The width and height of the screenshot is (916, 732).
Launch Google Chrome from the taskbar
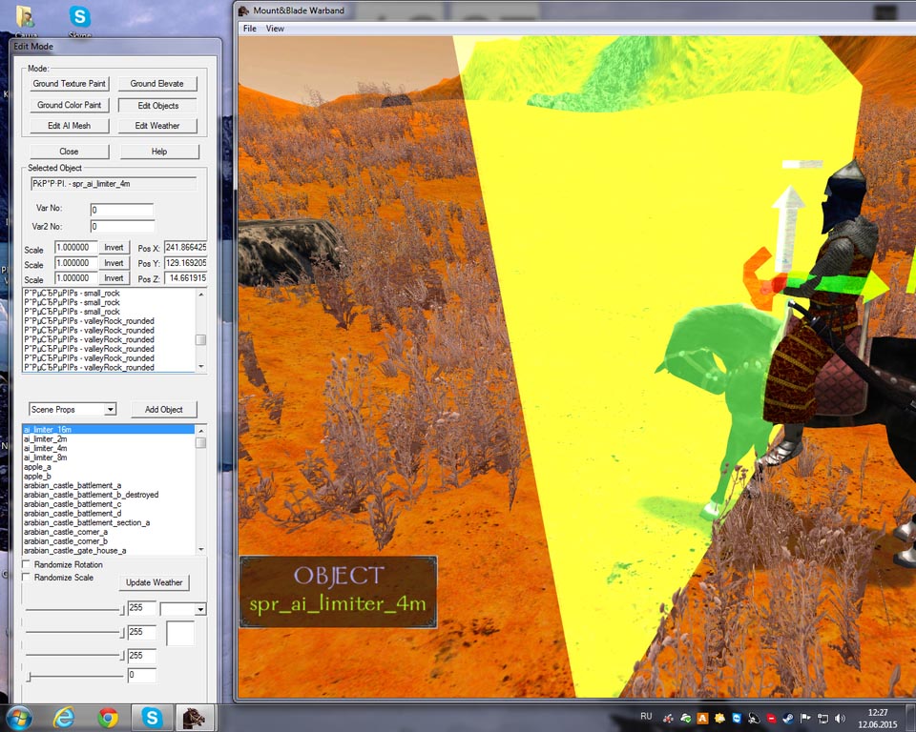(x=108, y=716)
